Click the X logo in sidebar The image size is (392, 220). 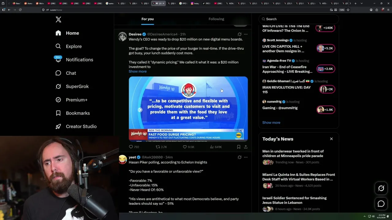click(58, 20)
